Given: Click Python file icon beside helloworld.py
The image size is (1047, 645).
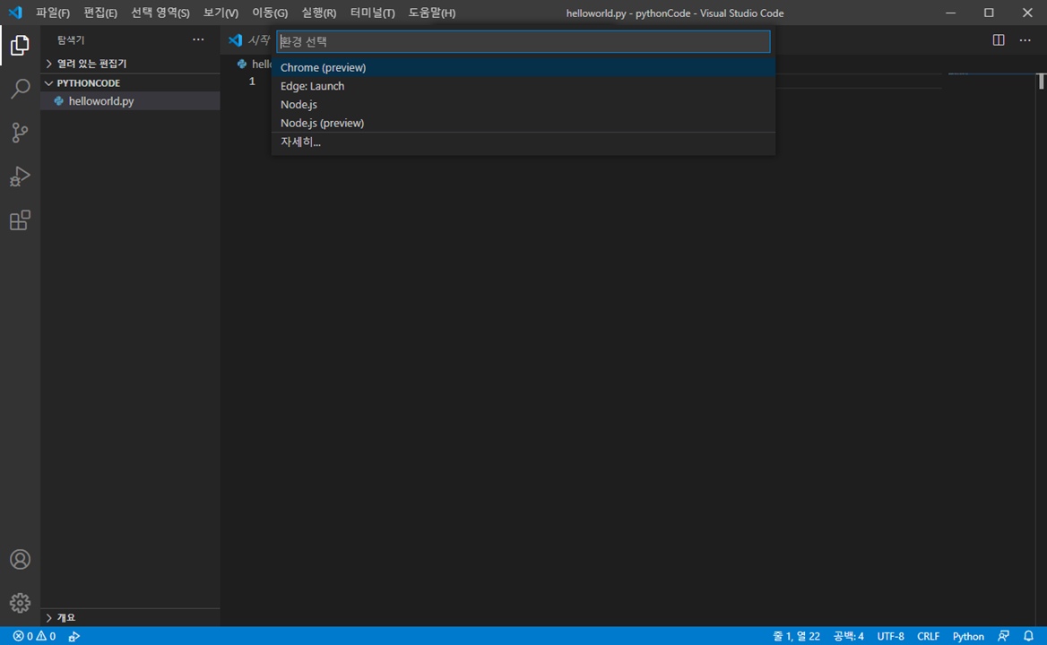Looking at the screenshot, I should pos(59,100).
